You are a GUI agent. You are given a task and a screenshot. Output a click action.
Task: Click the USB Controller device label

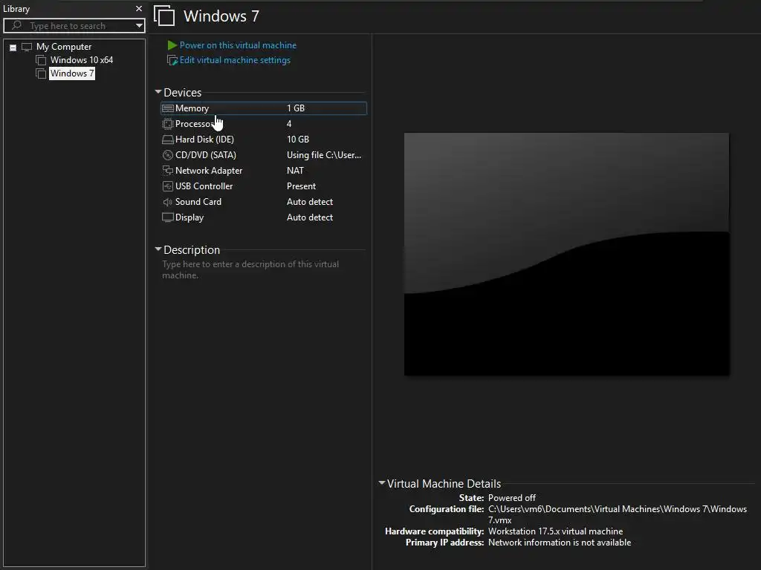204,186
